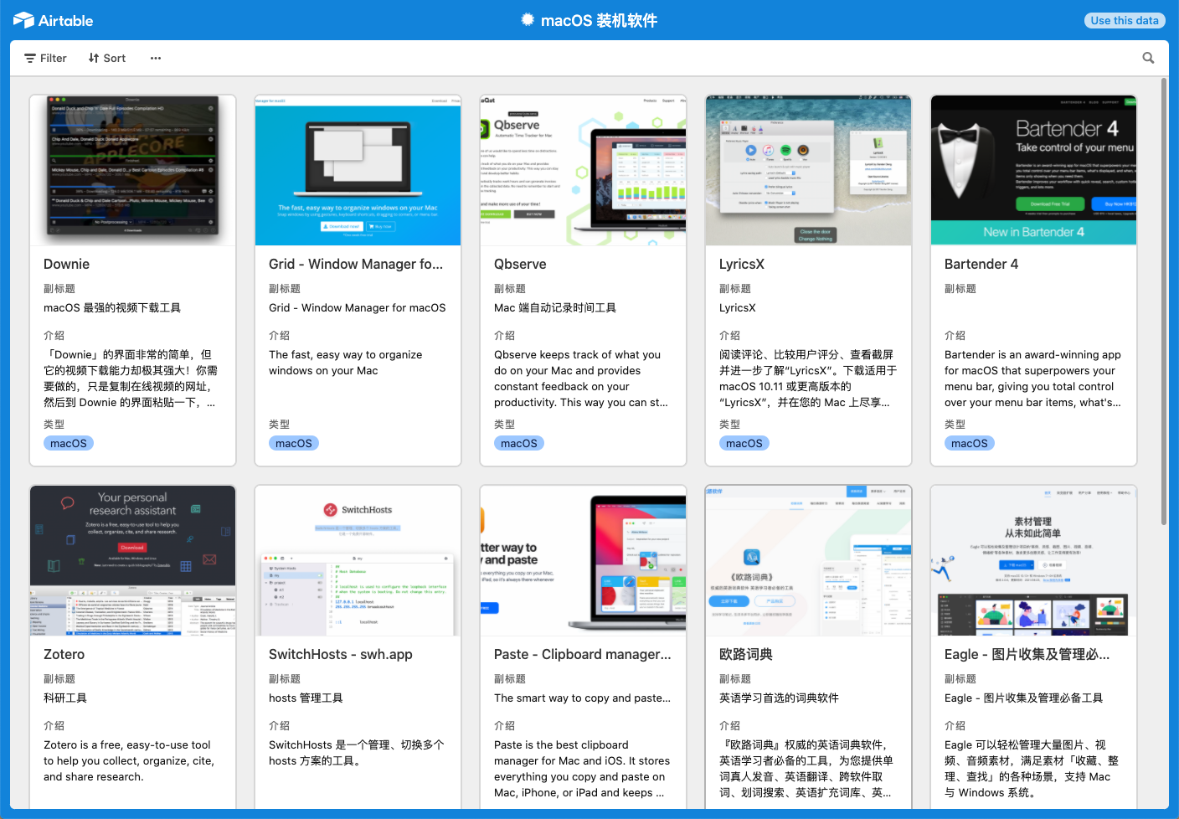Select the Grid - Window Manager fo... title

coord(356,264)
